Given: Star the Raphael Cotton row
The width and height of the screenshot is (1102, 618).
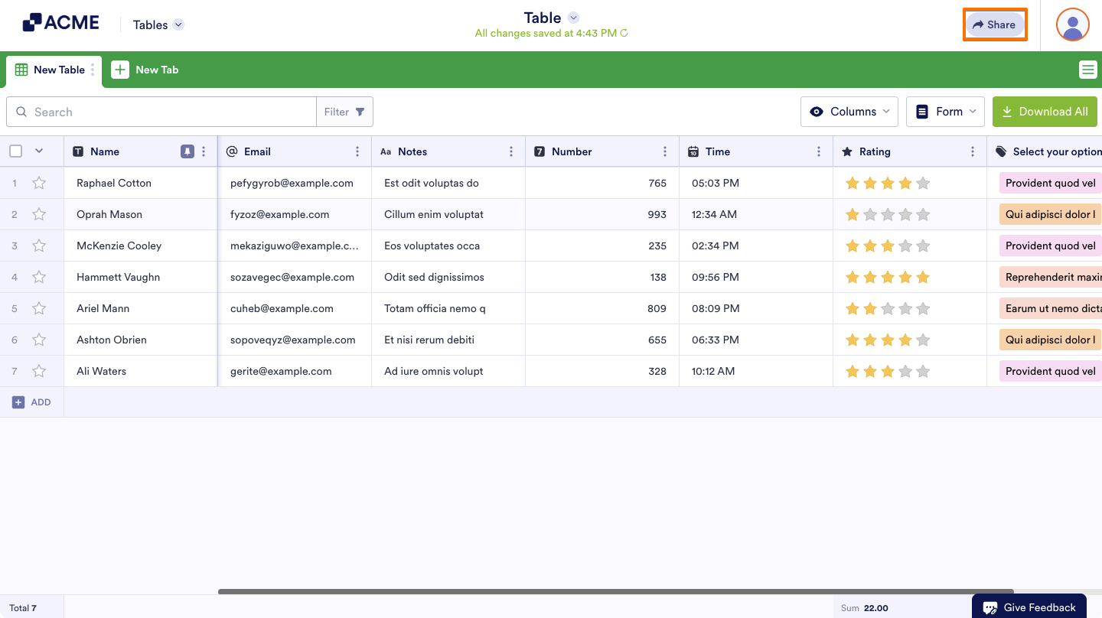Looking at the screenshot, I should [x=39, y=183].
